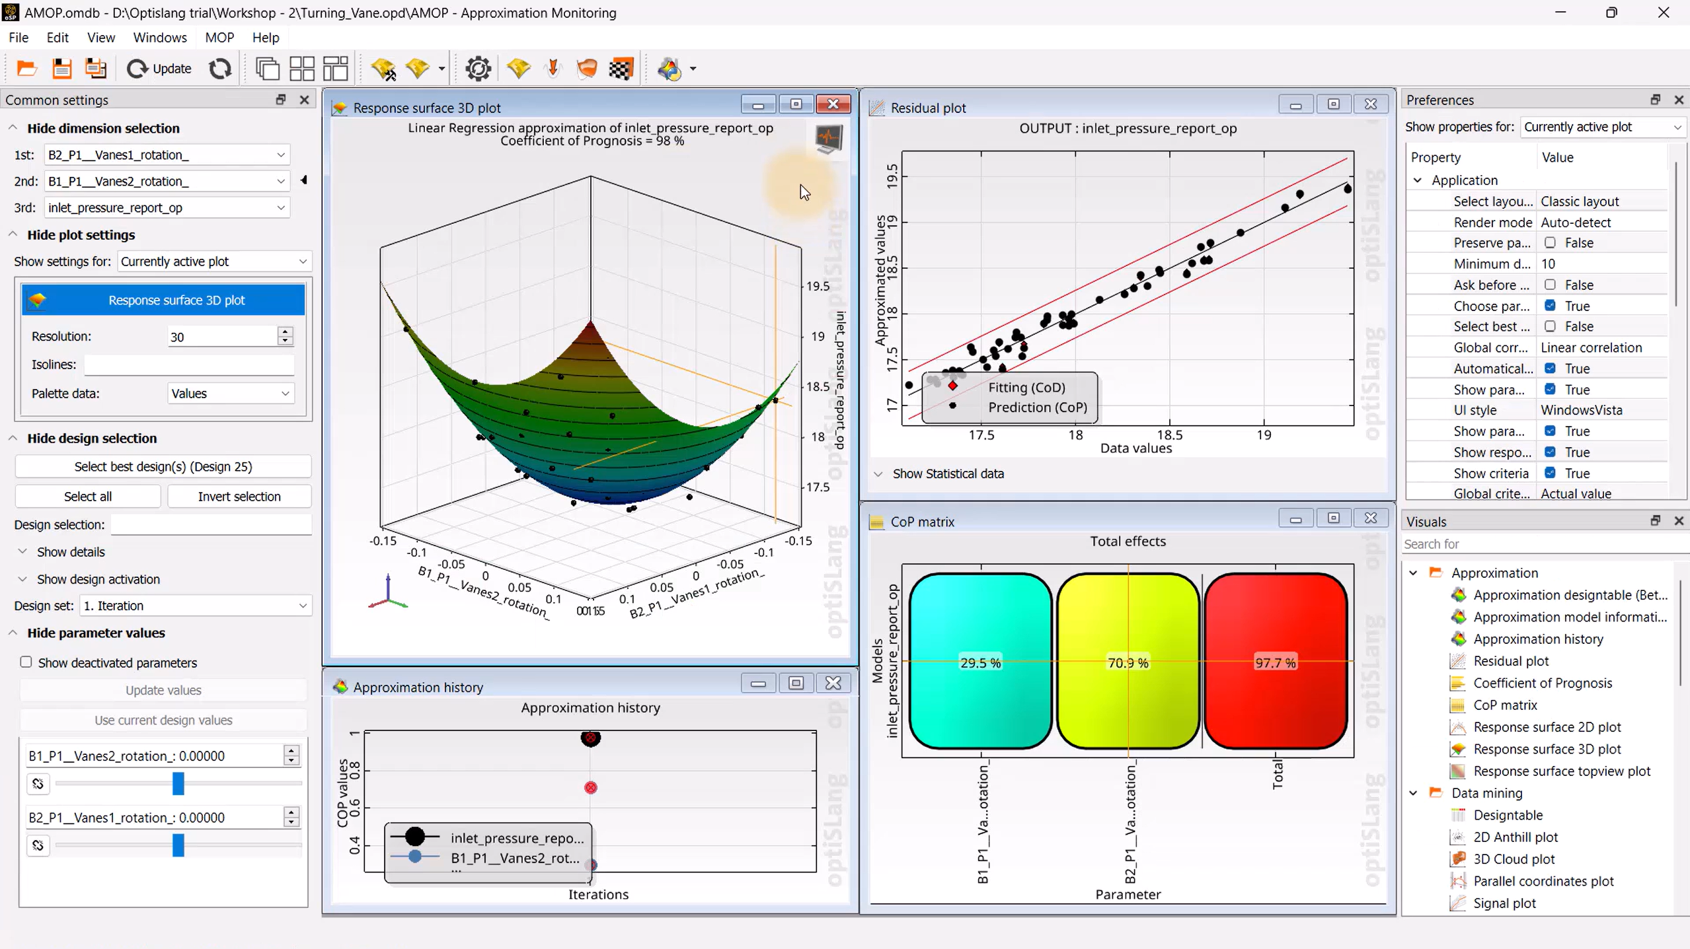The height and width of the screenshot is (949, 1690).
Task: Open Residual plot from the Visuals list
Action: click(x=1511, y=661)
